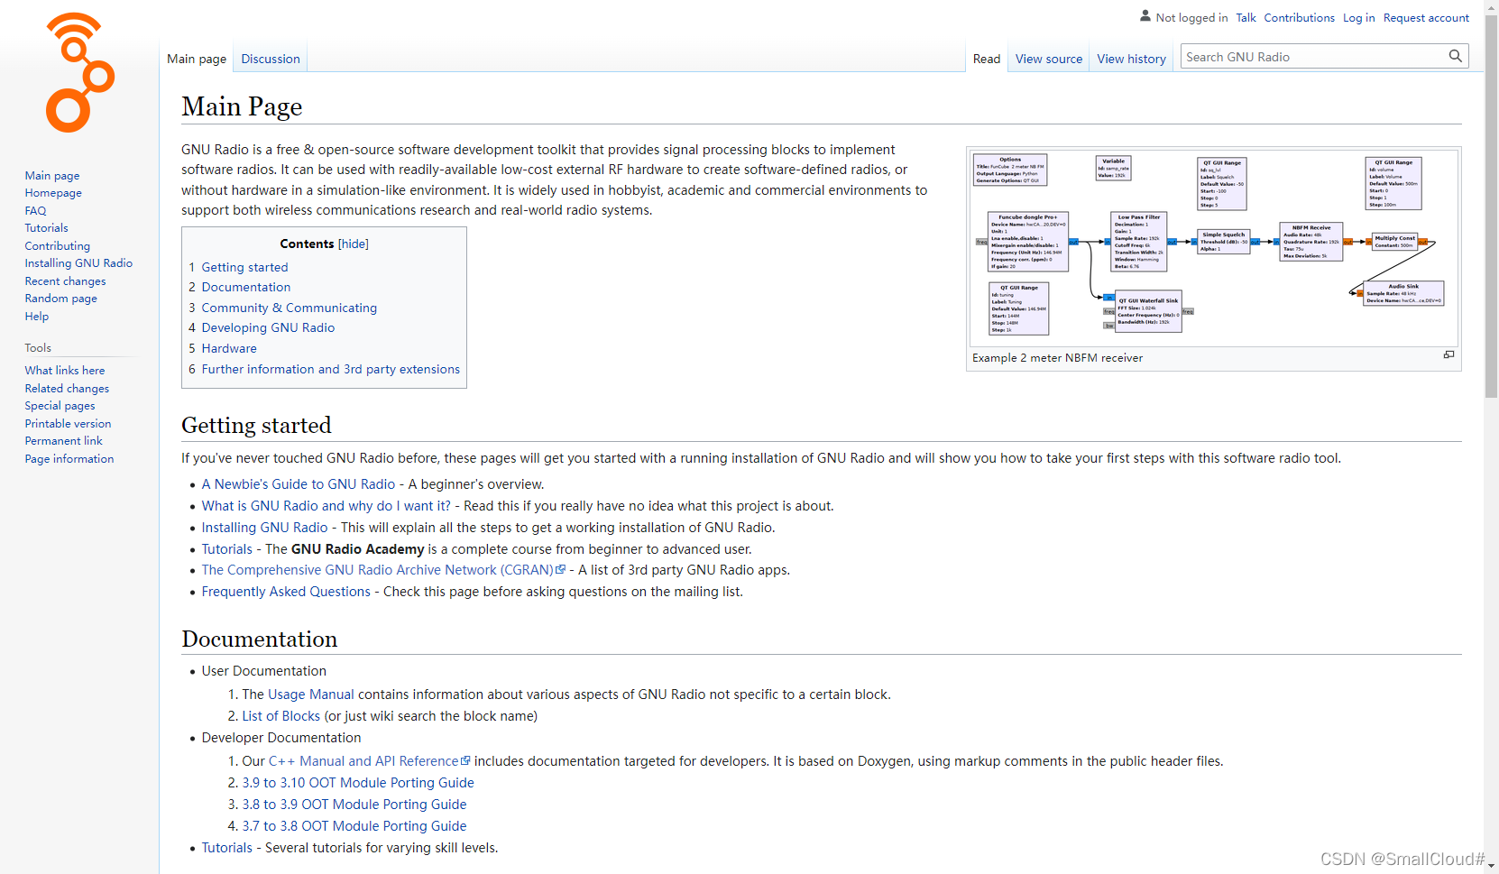Jump to Documentation in Contents
Screen dimensions: 1499x874
click(x=245, y=287)
